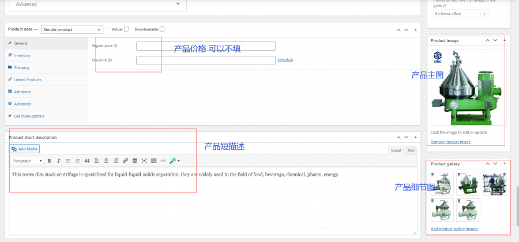Align text right in the editor
The width and height of the screenshot is (519, 242).
115,161
